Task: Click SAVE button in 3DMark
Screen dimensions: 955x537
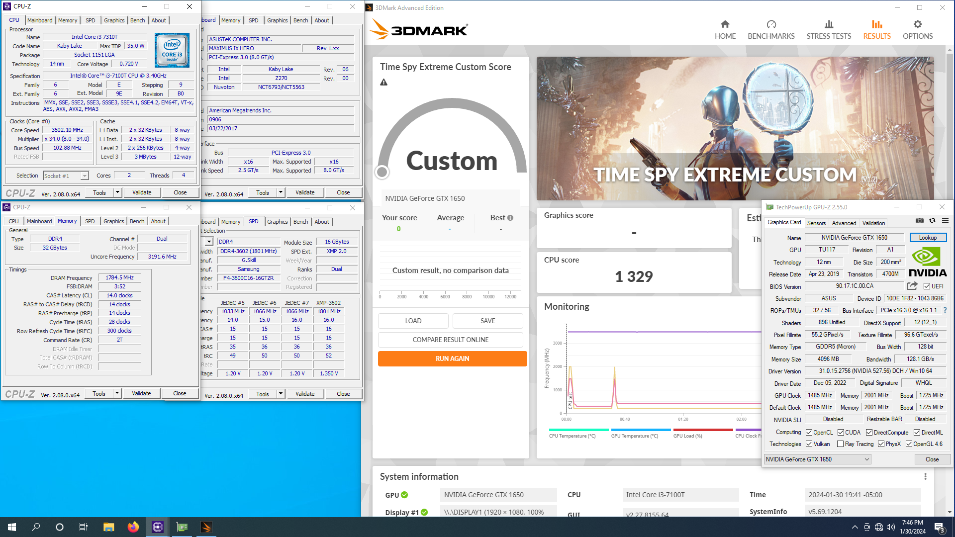Action: pos(487,321)
